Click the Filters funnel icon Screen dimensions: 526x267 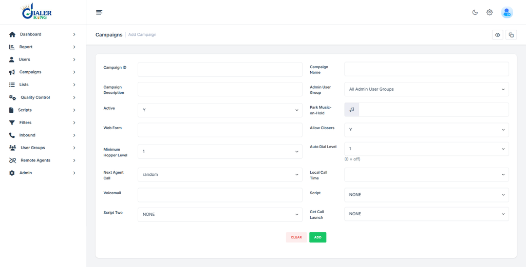pos(12,122)
